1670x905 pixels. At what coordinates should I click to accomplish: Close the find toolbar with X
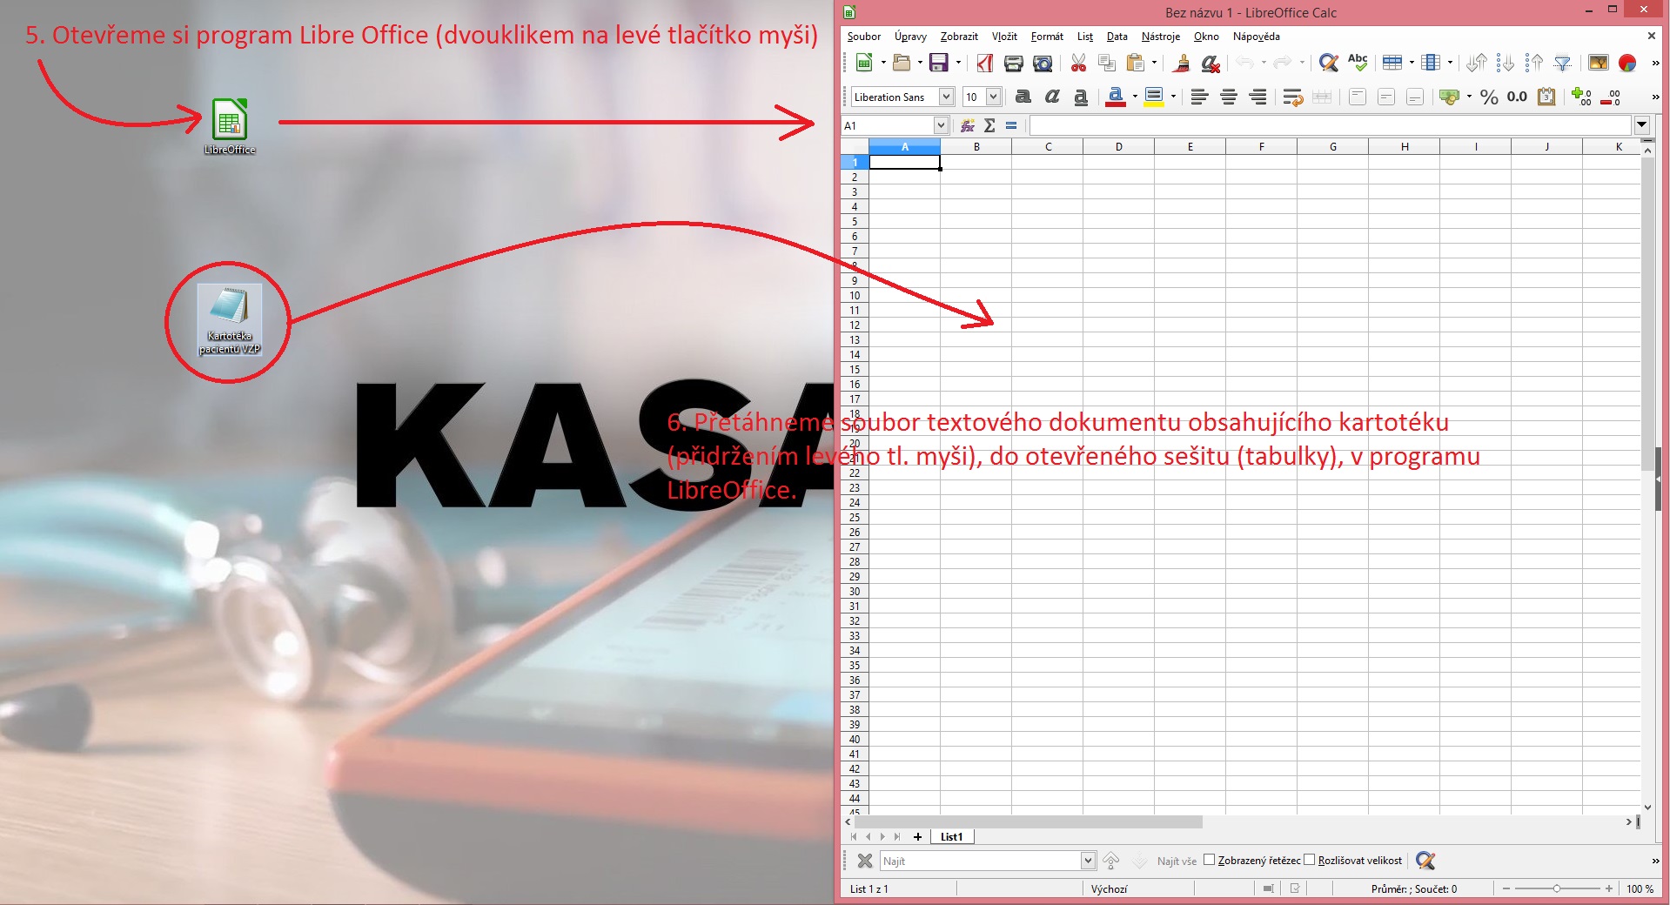864,861
